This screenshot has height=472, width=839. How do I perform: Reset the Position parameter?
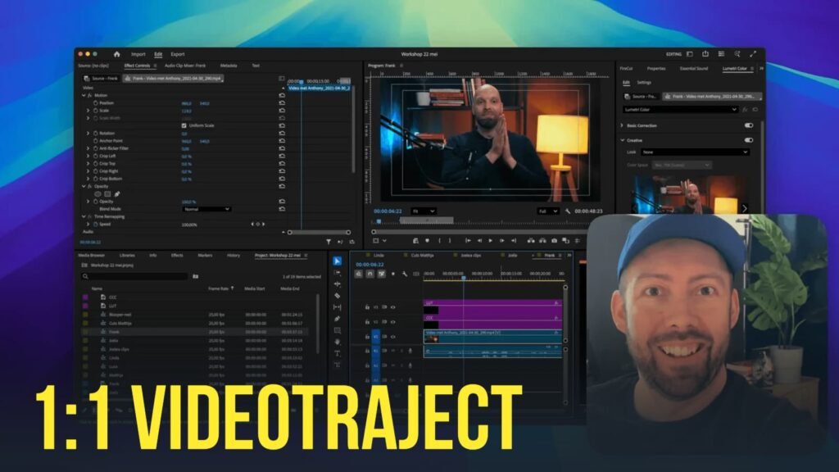pyautogui.click(x=282, y=102)
